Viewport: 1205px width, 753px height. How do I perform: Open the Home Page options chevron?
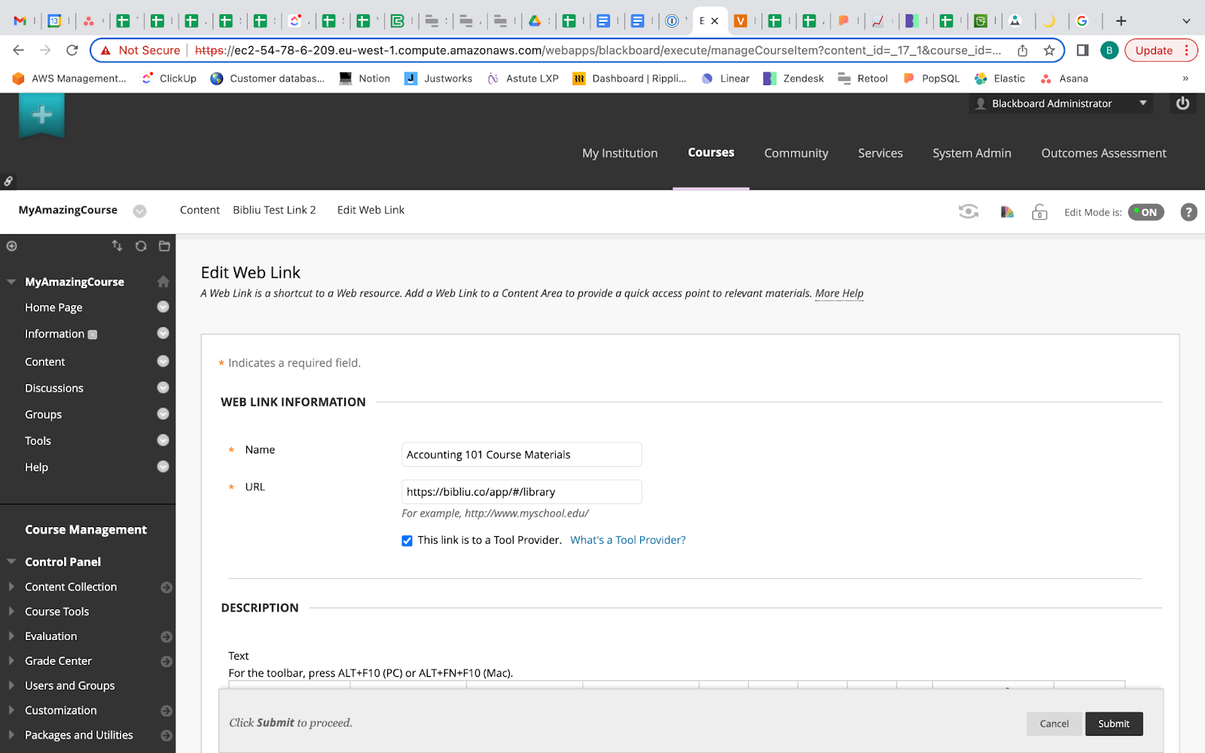tap(163, 307)
